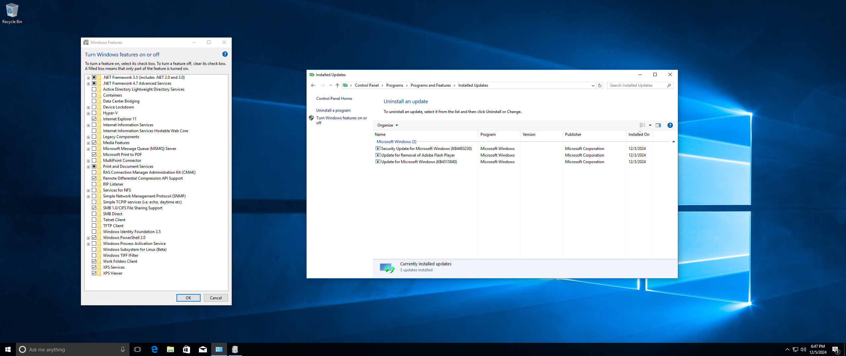The width and height of the screenshot is (846, 356).
Task: Open the Store from the taskbar
Action: (186, 349)
